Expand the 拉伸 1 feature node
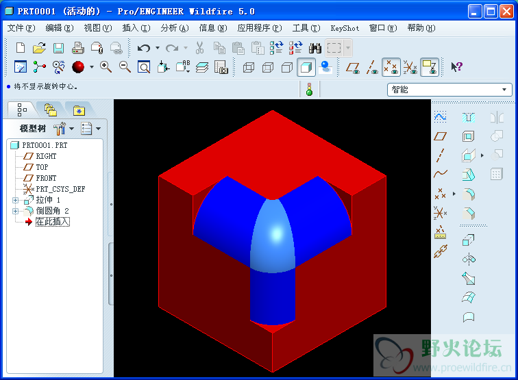Screen dimensions: 518x380 [15, 200]
